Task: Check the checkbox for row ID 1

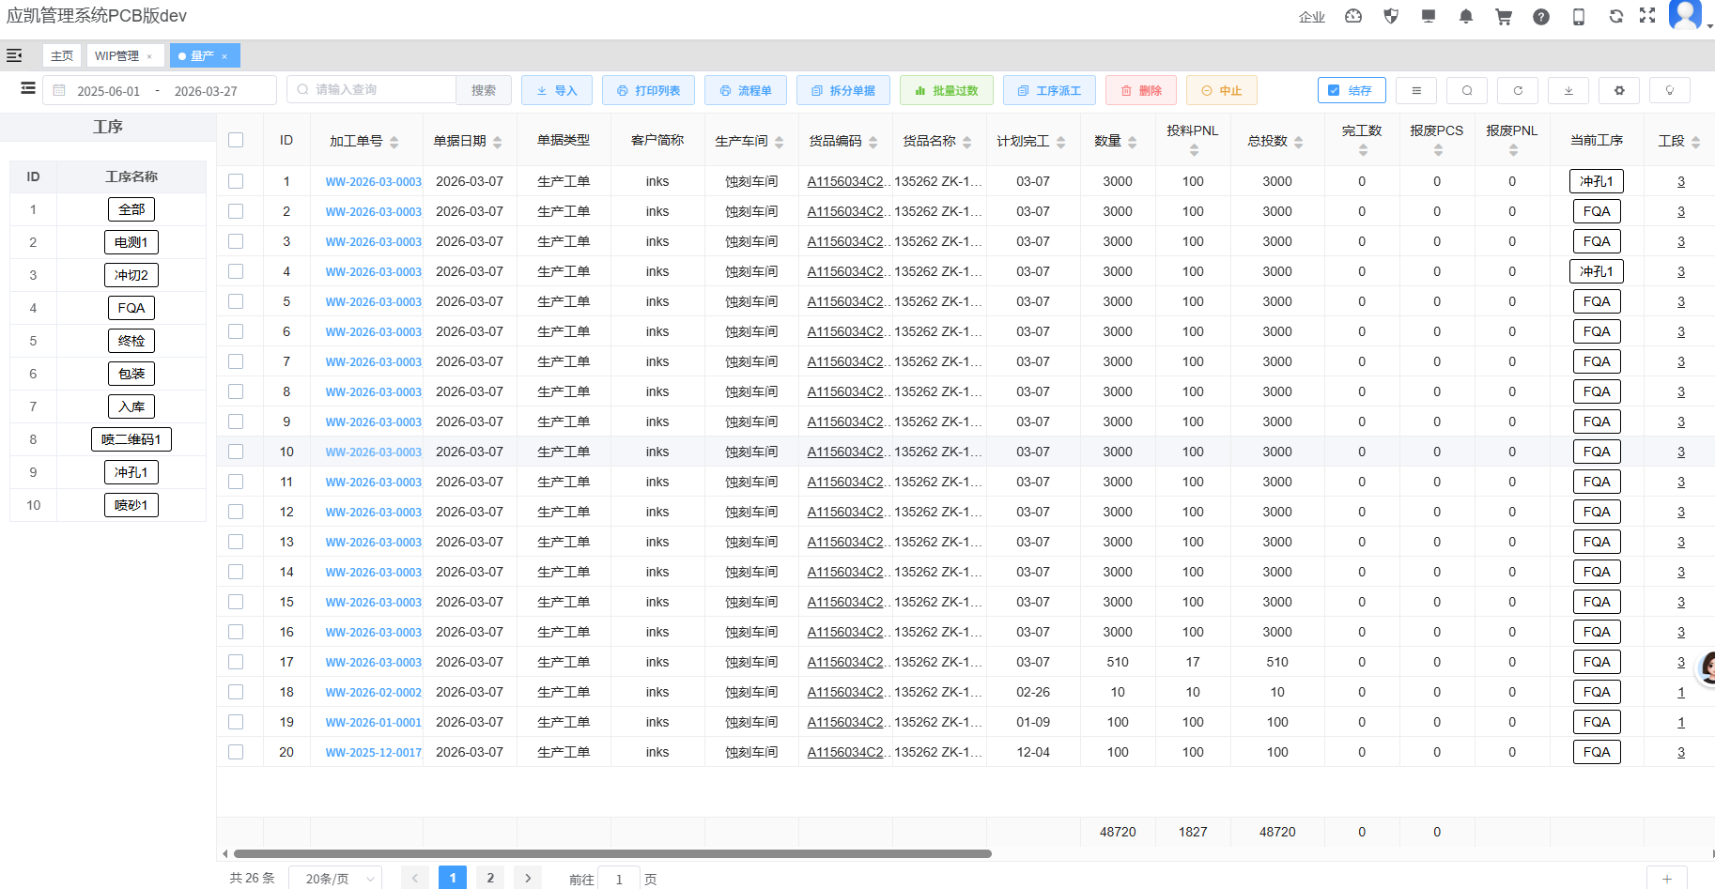Action: pyautogui.click(x=236, y=181)
